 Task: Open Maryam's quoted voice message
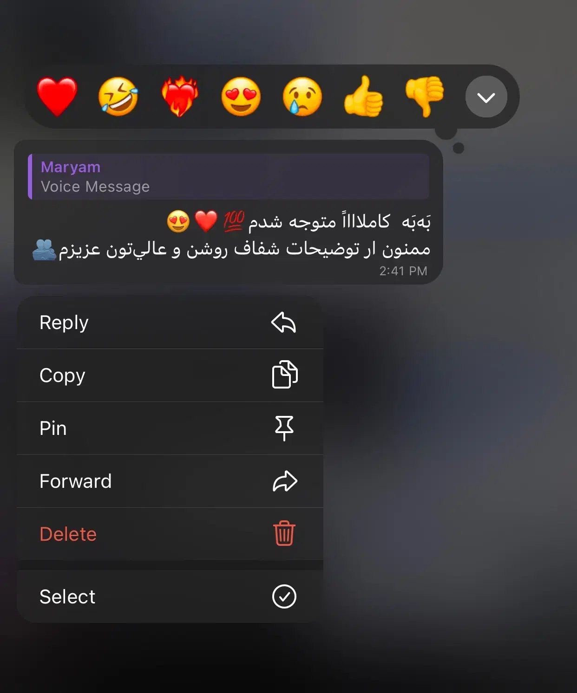pos(229,176)
